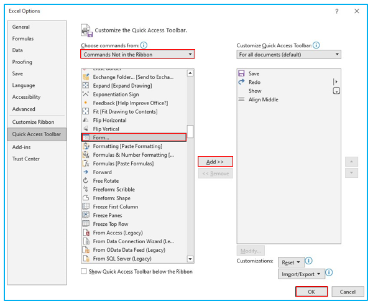Click the Freeform: Shape icon
This screenshot has width=373, height=306.
pos(86,198)
